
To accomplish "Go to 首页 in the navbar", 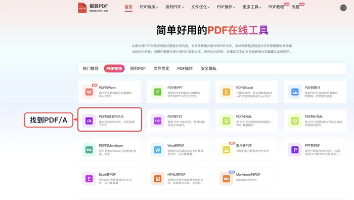I will pyautogui.click(x=128, y=7).
